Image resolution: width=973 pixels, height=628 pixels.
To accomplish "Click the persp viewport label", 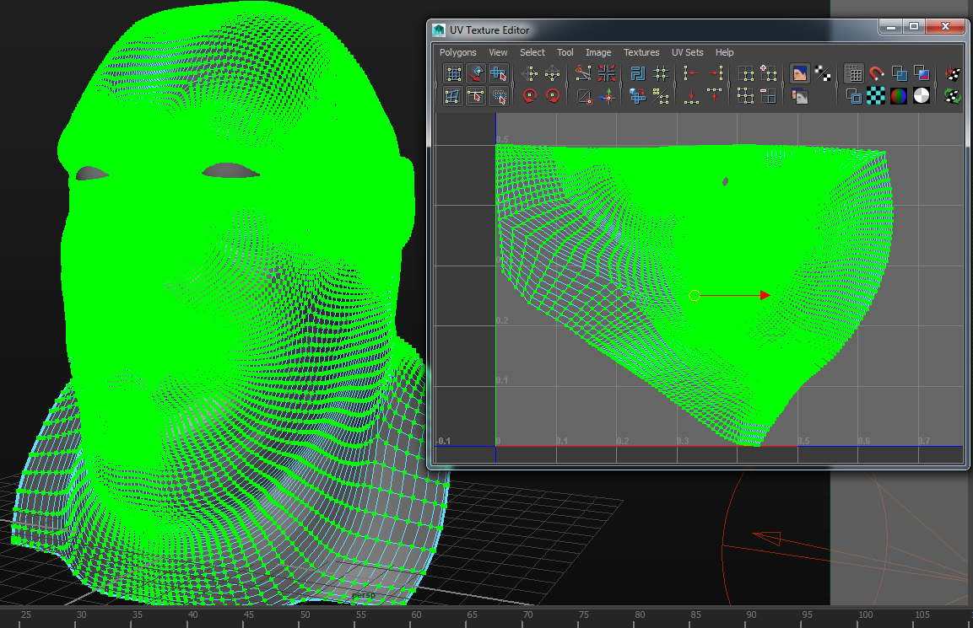I will pos(364,595).
